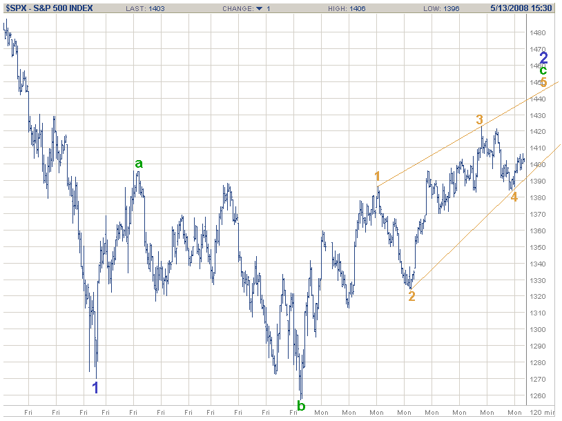Viewport: 562px width, 421px height.
Task: Click the 1440 price axis label
Action: 538,99
